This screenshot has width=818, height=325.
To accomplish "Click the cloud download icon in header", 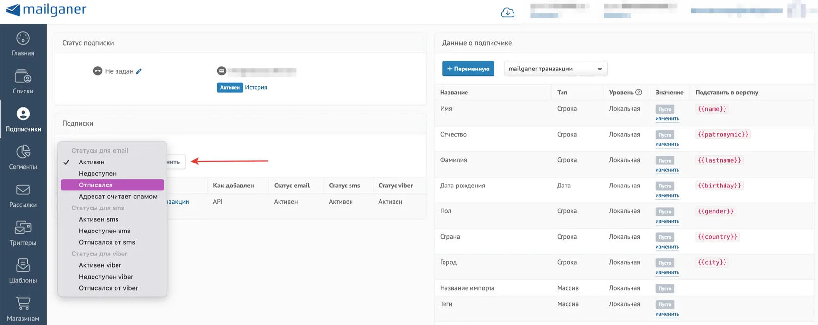I will pyautogui.click(x=508, y=12).
